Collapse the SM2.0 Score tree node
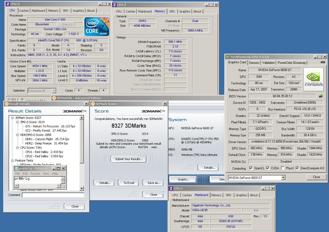The height and width of the screenshot is (232, 329). click(18, 122)
